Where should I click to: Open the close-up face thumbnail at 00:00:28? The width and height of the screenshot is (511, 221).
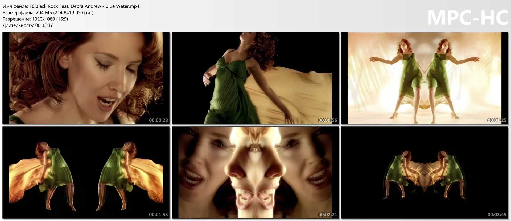click(x=86, y=78)
